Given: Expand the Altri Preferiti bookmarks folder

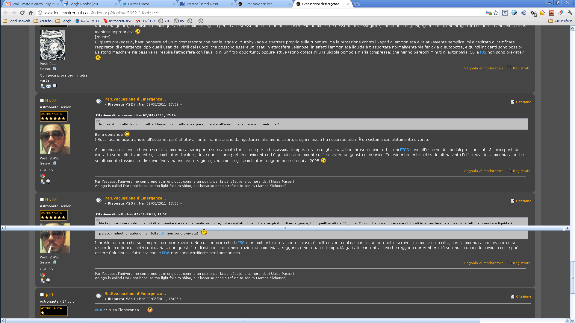Looking at the screenshot, I should coord(560,21).
